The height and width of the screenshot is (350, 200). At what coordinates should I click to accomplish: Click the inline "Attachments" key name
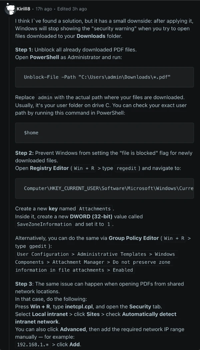tap(95, 209)
